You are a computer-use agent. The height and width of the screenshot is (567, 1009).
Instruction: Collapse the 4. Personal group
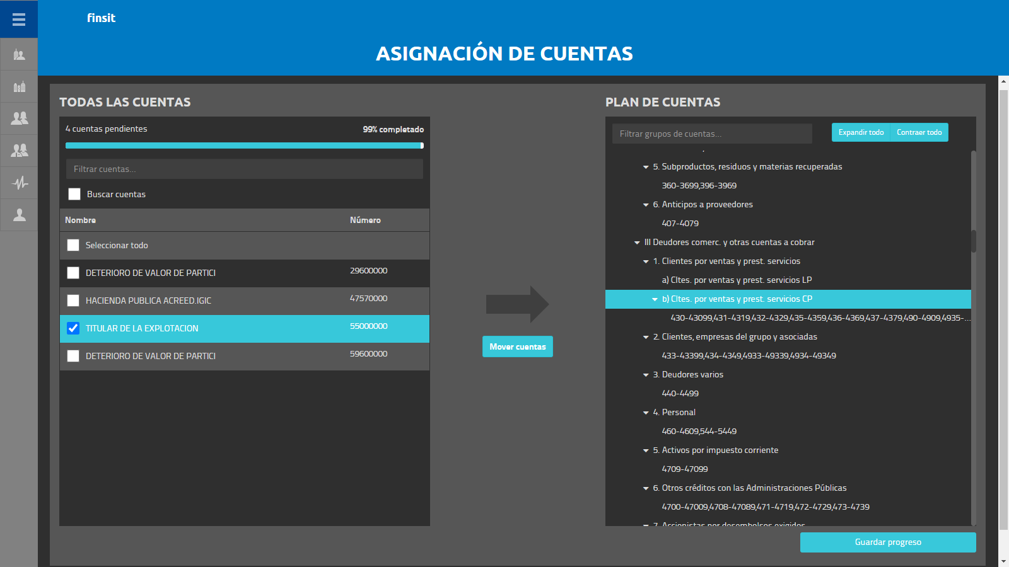(646, 413)
